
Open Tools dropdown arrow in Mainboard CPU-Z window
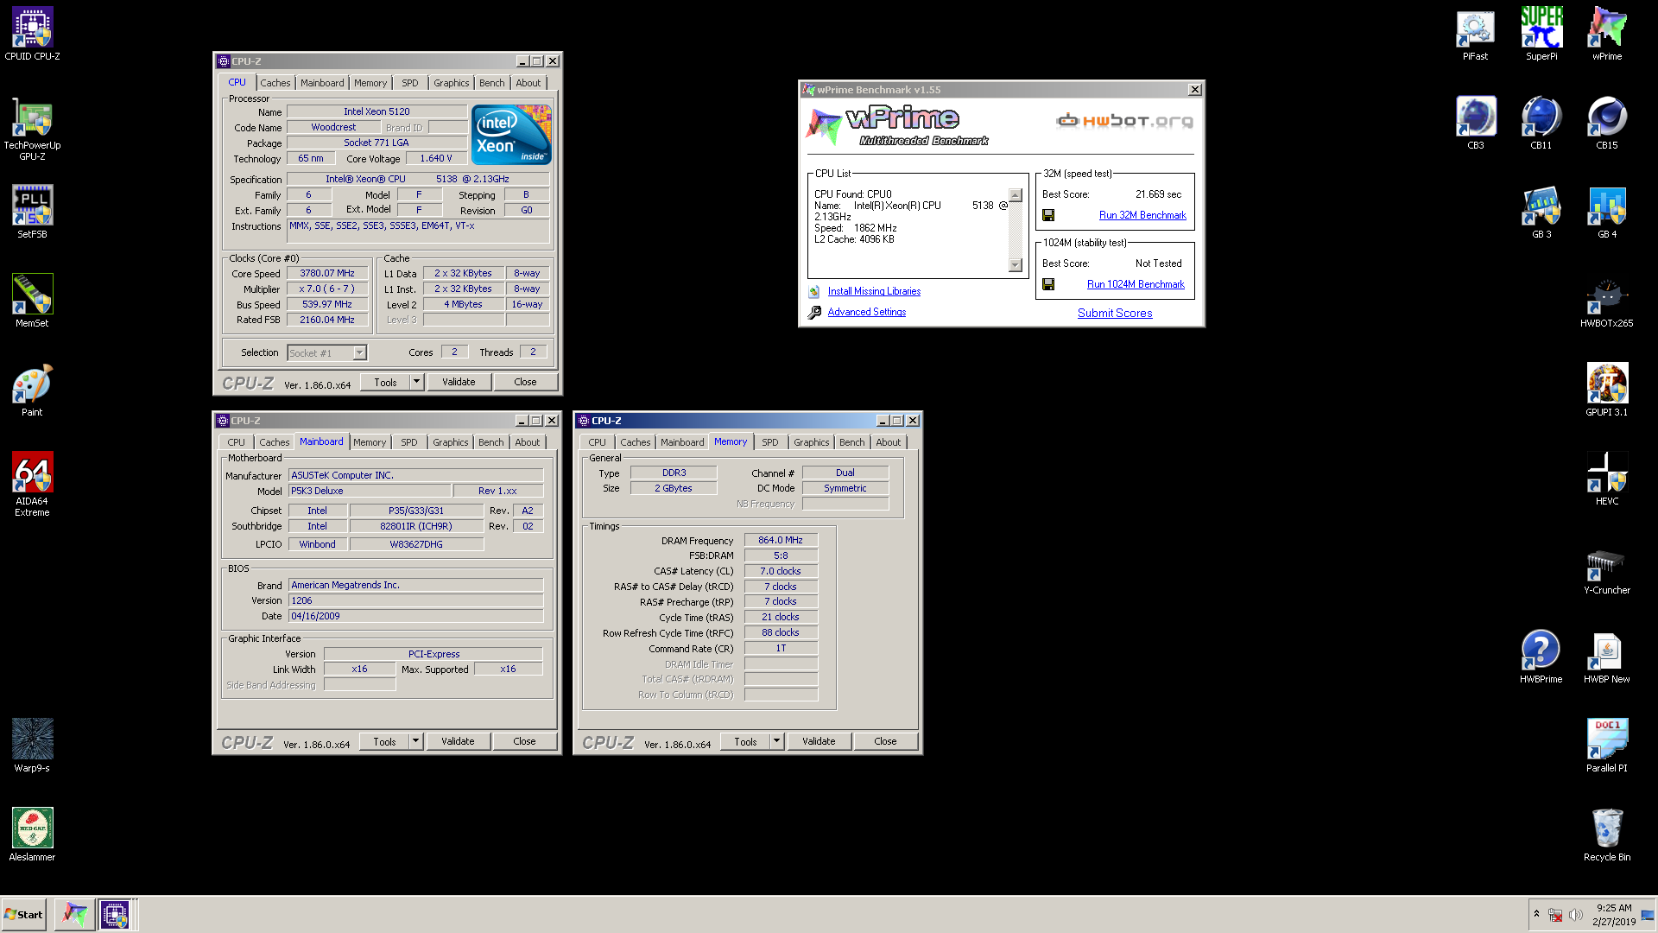(415, 741)
